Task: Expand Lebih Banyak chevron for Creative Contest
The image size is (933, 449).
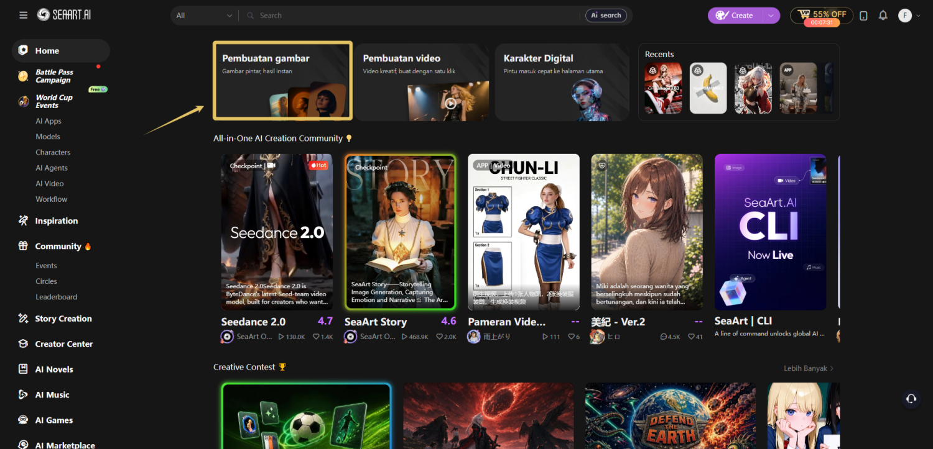Action: tap(832, 368)
